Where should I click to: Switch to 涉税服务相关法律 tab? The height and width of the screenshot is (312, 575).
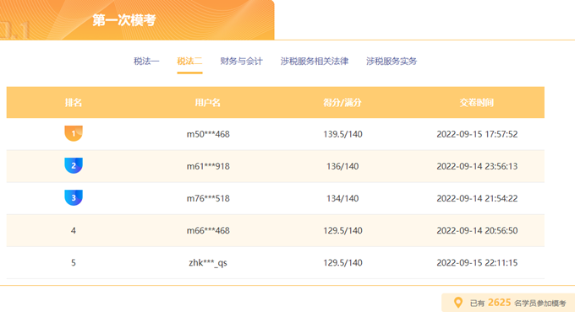coord(315,61)
